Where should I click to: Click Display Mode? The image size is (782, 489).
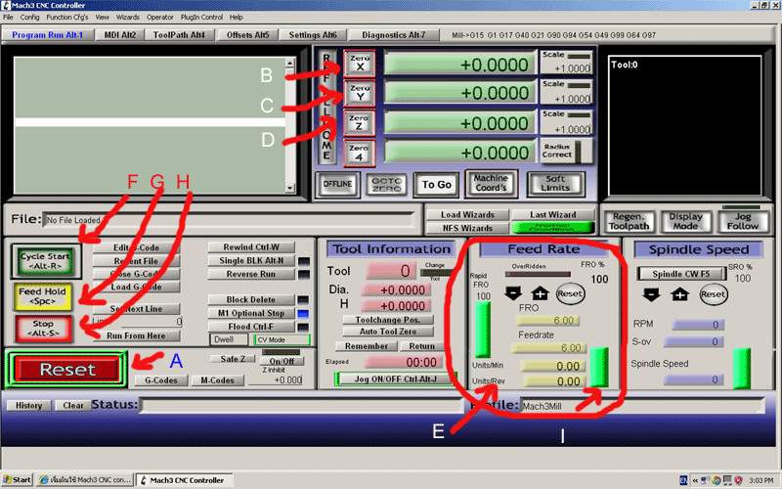point(686,221)
